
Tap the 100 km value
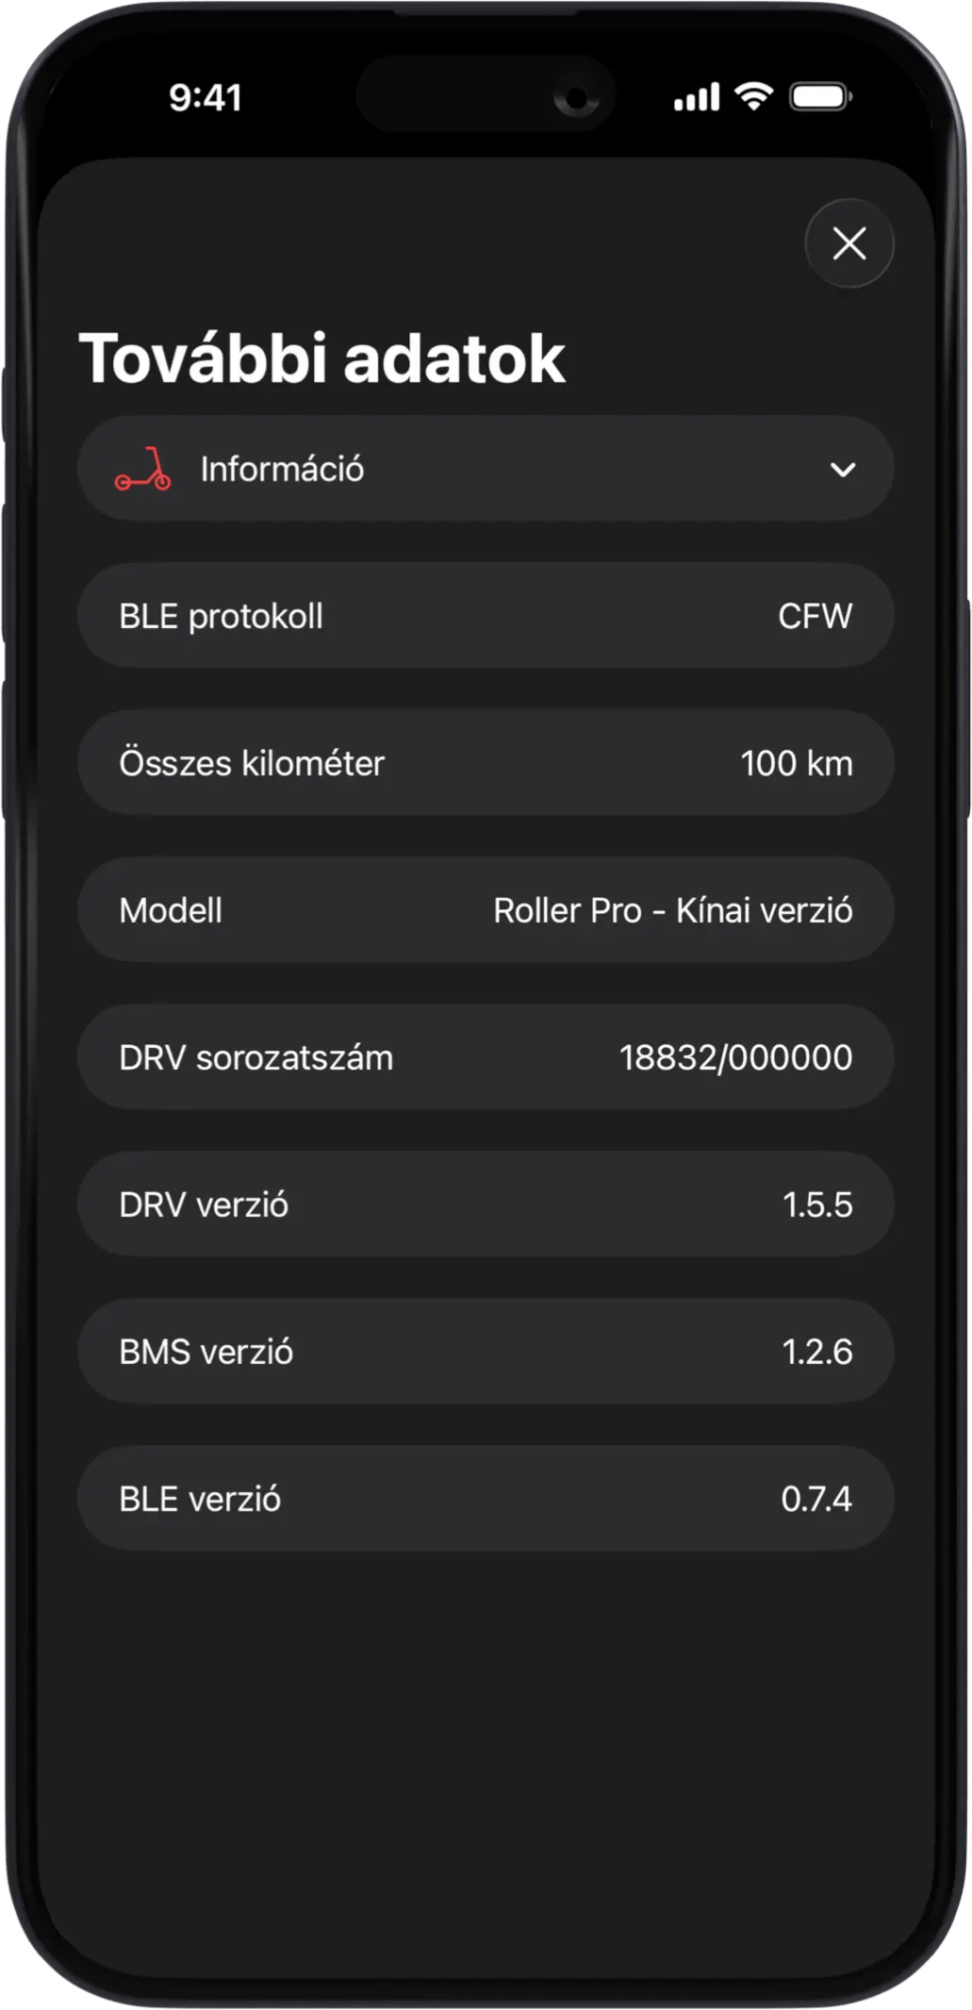(x=796, y=764)
